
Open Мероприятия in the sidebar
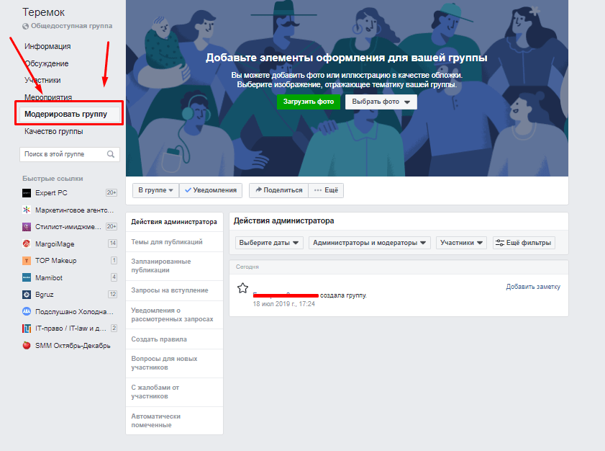click(x=48, y=97)
